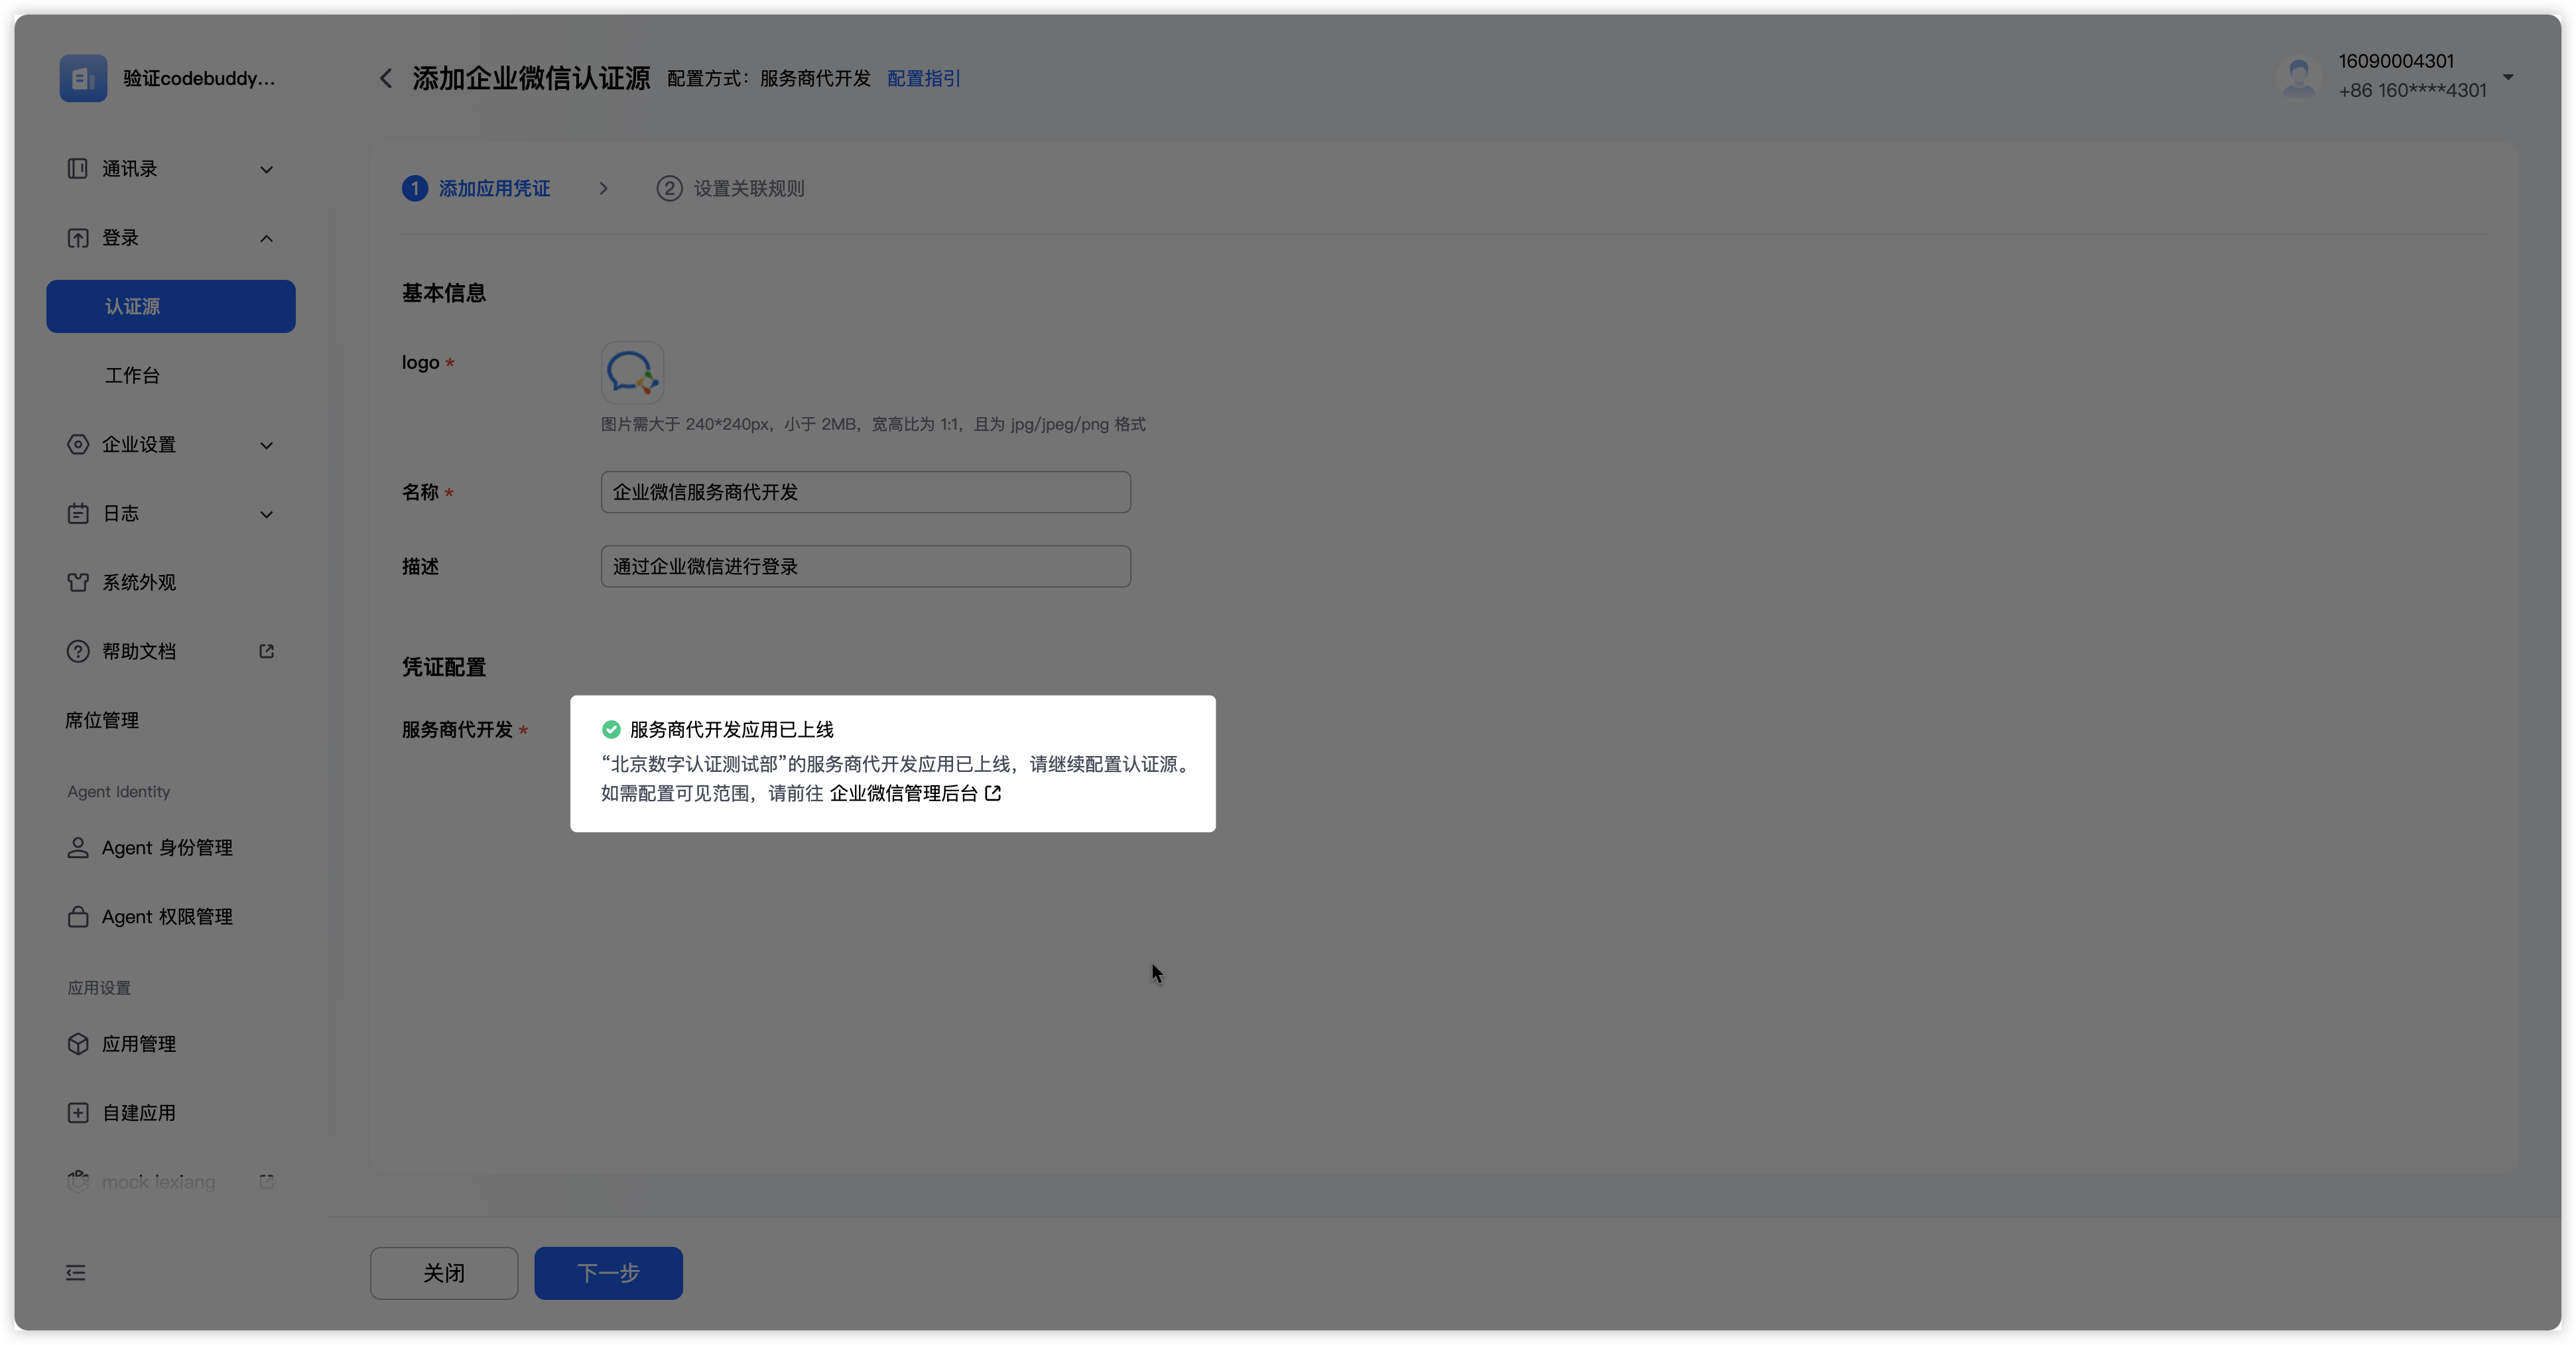Click the green success check icon
This screenshot has width=2576, height=1345.
(611, 729)
